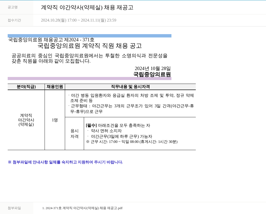Click the 채용인원 table header
Viewport: 266px width, 214px height.
55,87
